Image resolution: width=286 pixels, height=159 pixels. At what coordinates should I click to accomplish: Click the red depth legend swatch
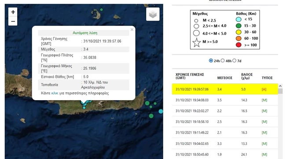tap(238, 45)
